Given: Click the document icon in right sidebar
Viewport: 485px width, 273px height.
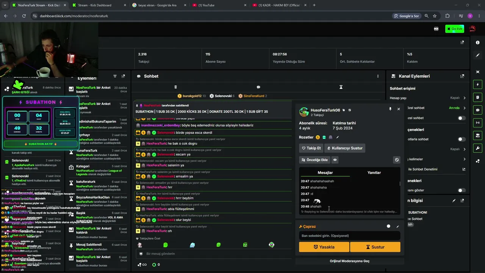Looking at the screenshot, I should point(478,97).
